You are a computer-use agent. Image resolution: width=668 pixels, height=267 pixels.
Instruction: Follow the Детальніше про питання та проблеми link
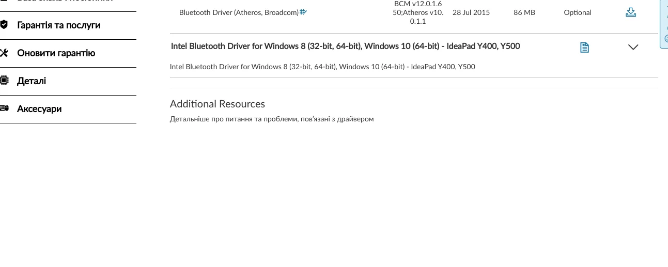(x=271, y=119)
